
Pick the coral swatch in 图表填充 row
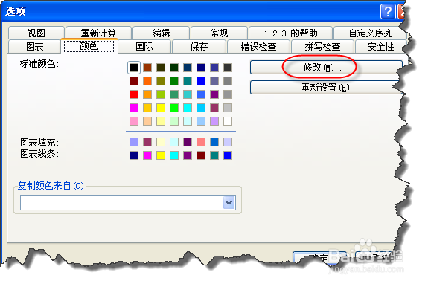point(201,142)
